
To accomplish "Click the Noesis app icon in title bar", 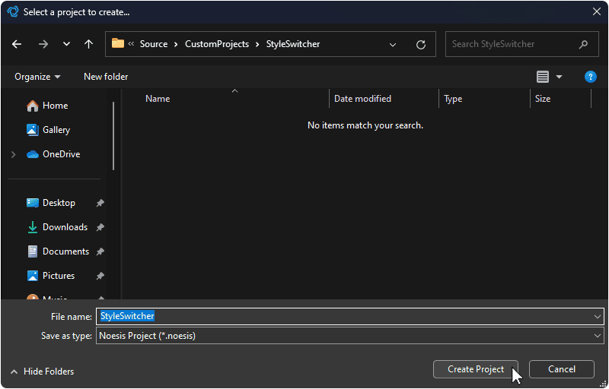I will tap(13, 11).
